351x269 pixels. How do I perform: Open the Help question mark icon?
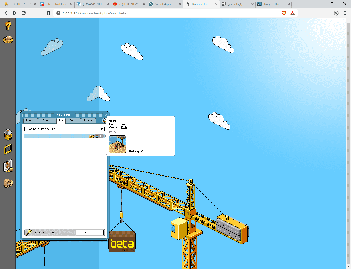pyautogui.click(x=8, y=26)
